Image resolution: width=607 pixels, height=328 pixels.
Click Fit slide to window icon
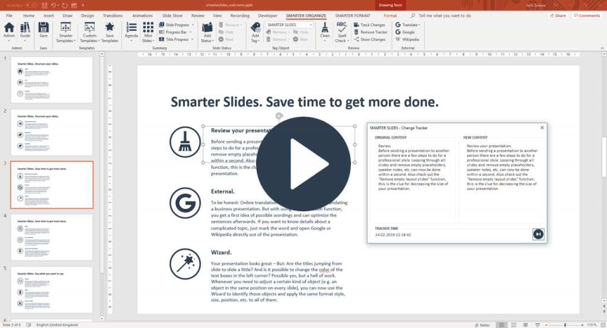(x=602, y=325)
